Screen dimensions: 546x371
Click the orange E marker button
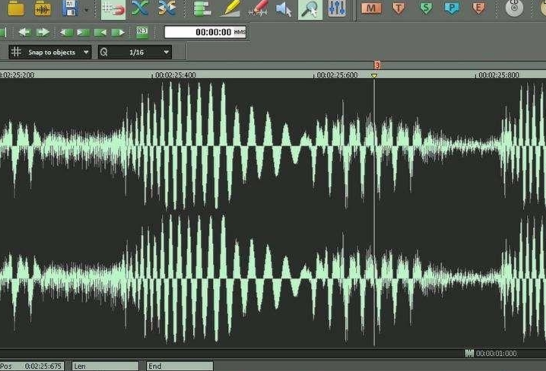pos(478,8)
